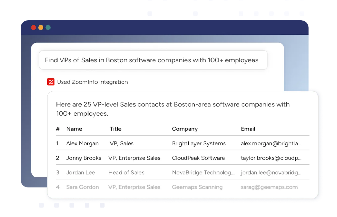Select the Company column header
337x217 pixels.
coord(185,129)
